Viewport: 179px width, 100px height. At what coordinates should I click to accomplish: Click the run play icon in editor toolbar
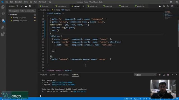click(x=168, y=6)
